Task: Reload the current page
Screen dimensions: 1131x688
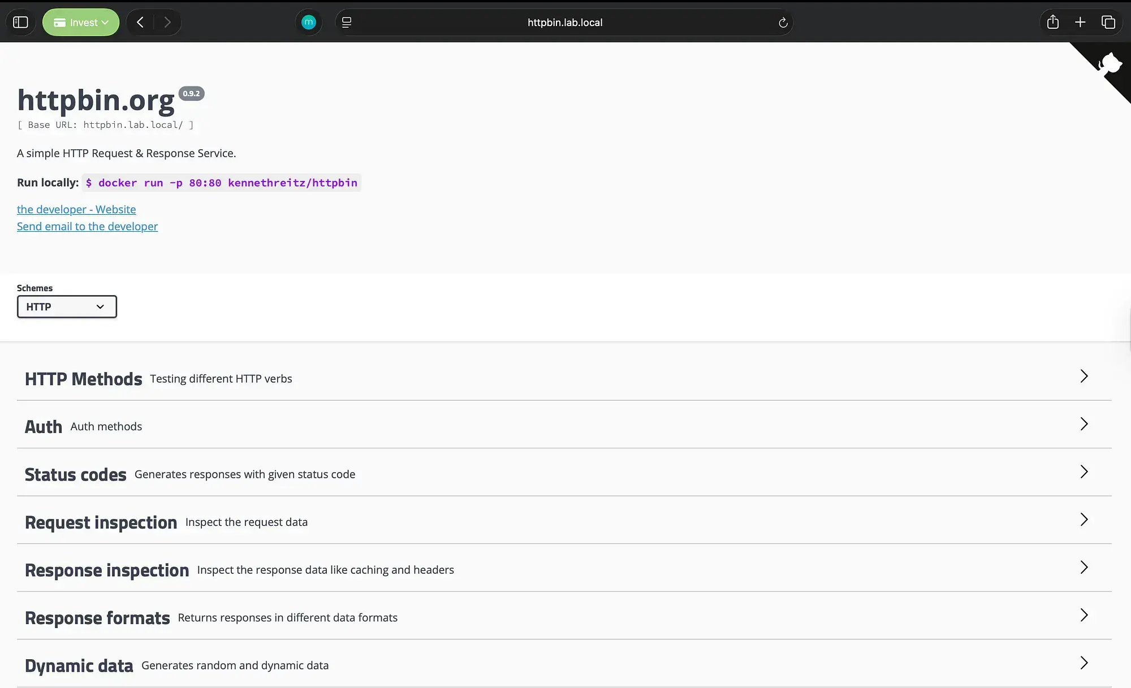Action: (783, 23)
